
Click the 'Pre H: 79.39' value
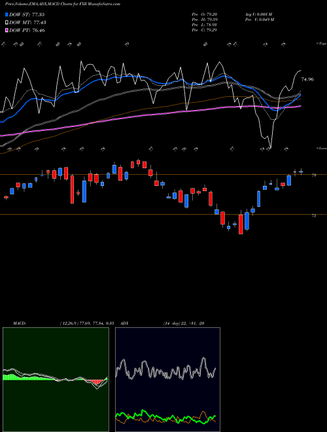(205, 20)
